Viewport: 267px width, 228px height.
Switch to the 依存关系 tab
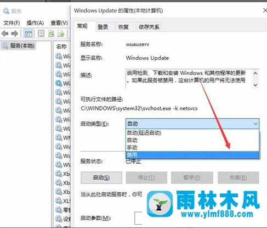[x=149, y=27]
